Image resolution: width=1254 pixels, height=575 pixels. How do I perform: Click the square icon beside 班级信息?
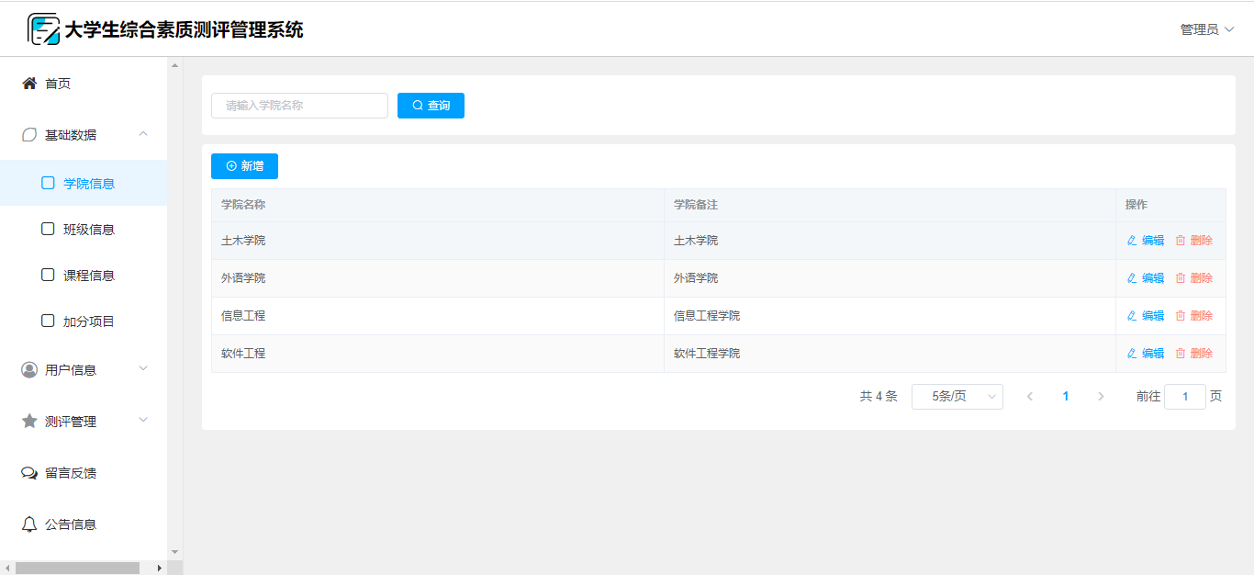point(48,229)
